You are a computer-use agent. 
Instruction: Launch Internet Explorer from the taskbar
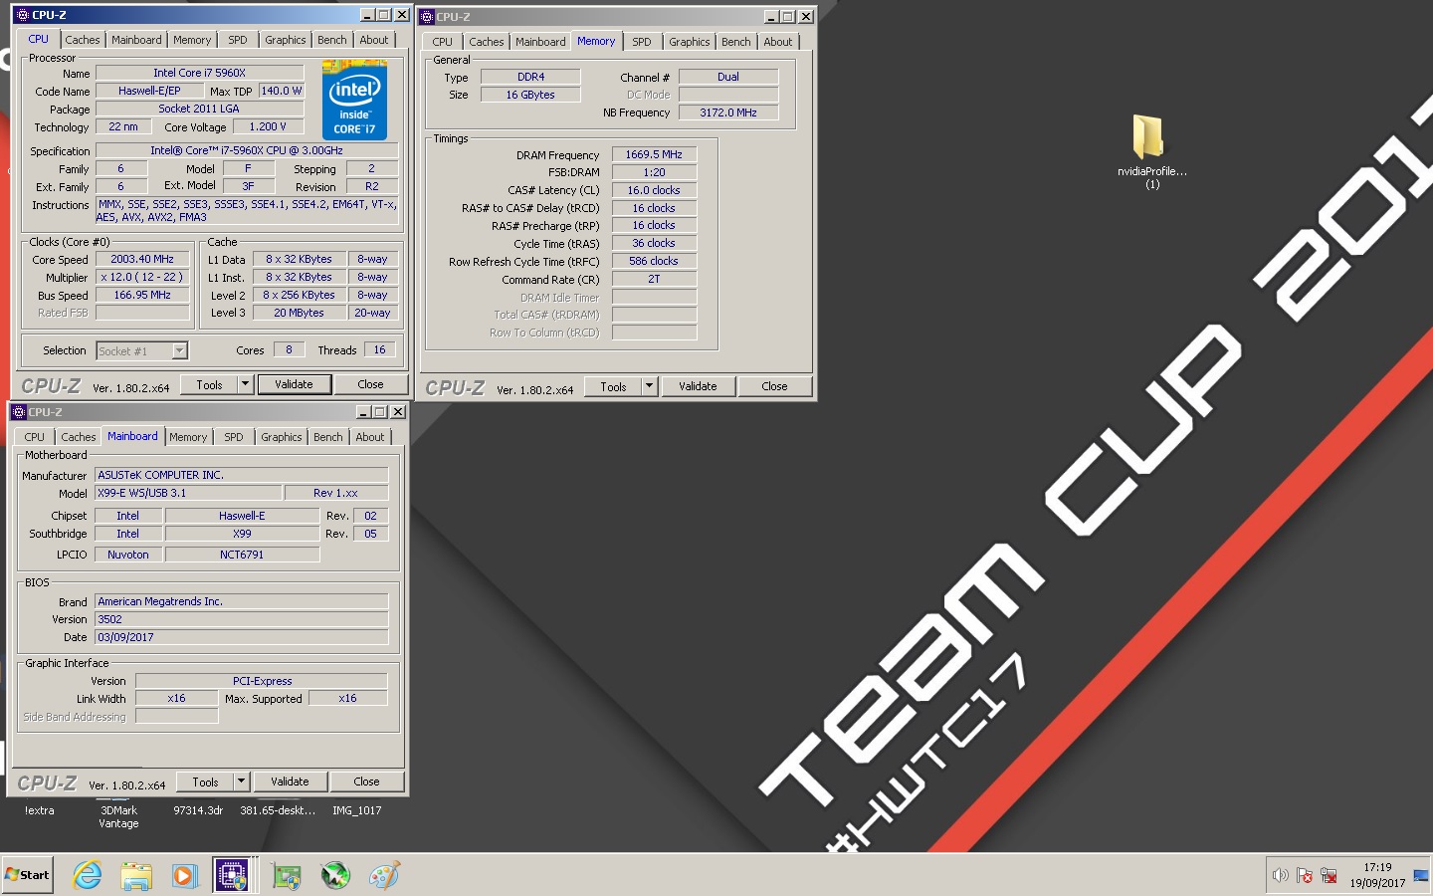pyautogui.click(x=88, y=875)
